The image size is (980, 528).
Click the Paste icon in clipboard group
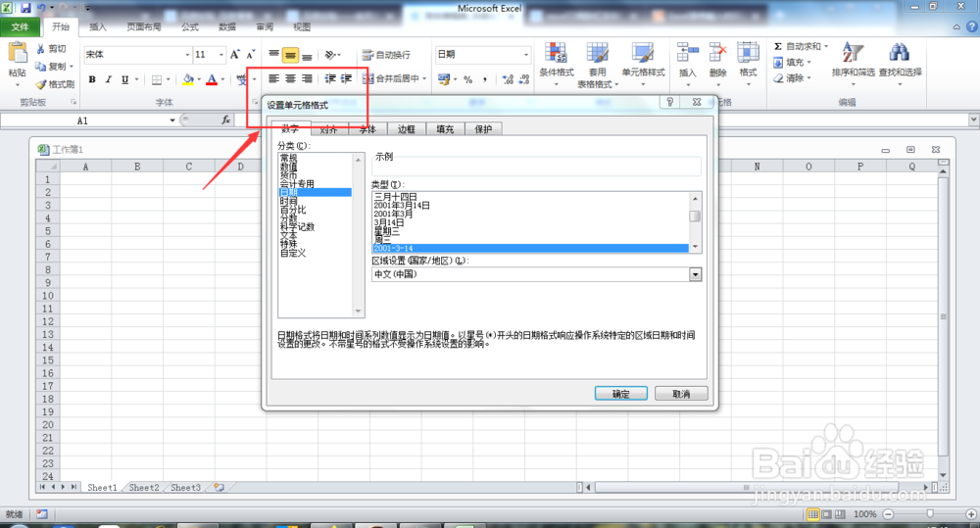[17, 54]
